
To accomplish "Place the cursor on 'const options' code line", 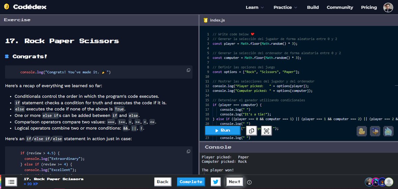I will tap(256, 72).
